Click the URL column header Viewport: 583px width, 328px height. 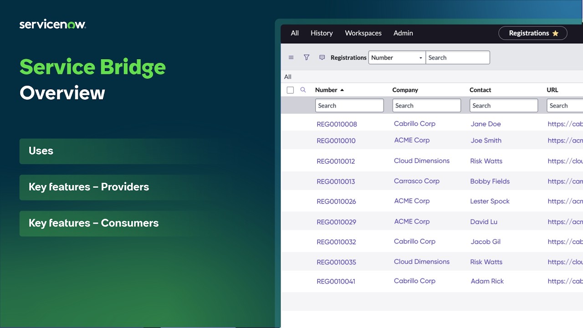tap(552, 90)
